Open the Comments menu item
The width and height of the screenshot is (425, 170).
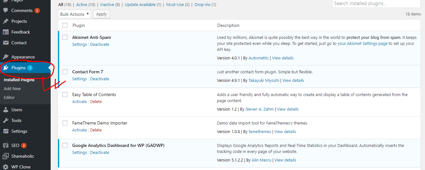[25, 10]
